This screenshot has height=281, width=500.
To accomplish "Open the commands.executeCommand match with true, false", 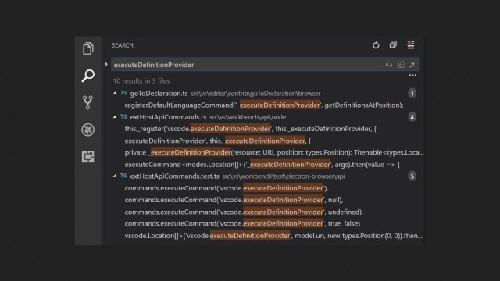I will 242,224.
